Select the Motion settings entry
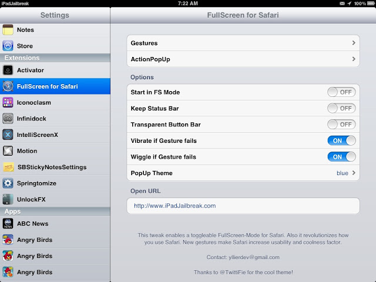The height and width of the screenshot is (282, 376). pos(55,151)
